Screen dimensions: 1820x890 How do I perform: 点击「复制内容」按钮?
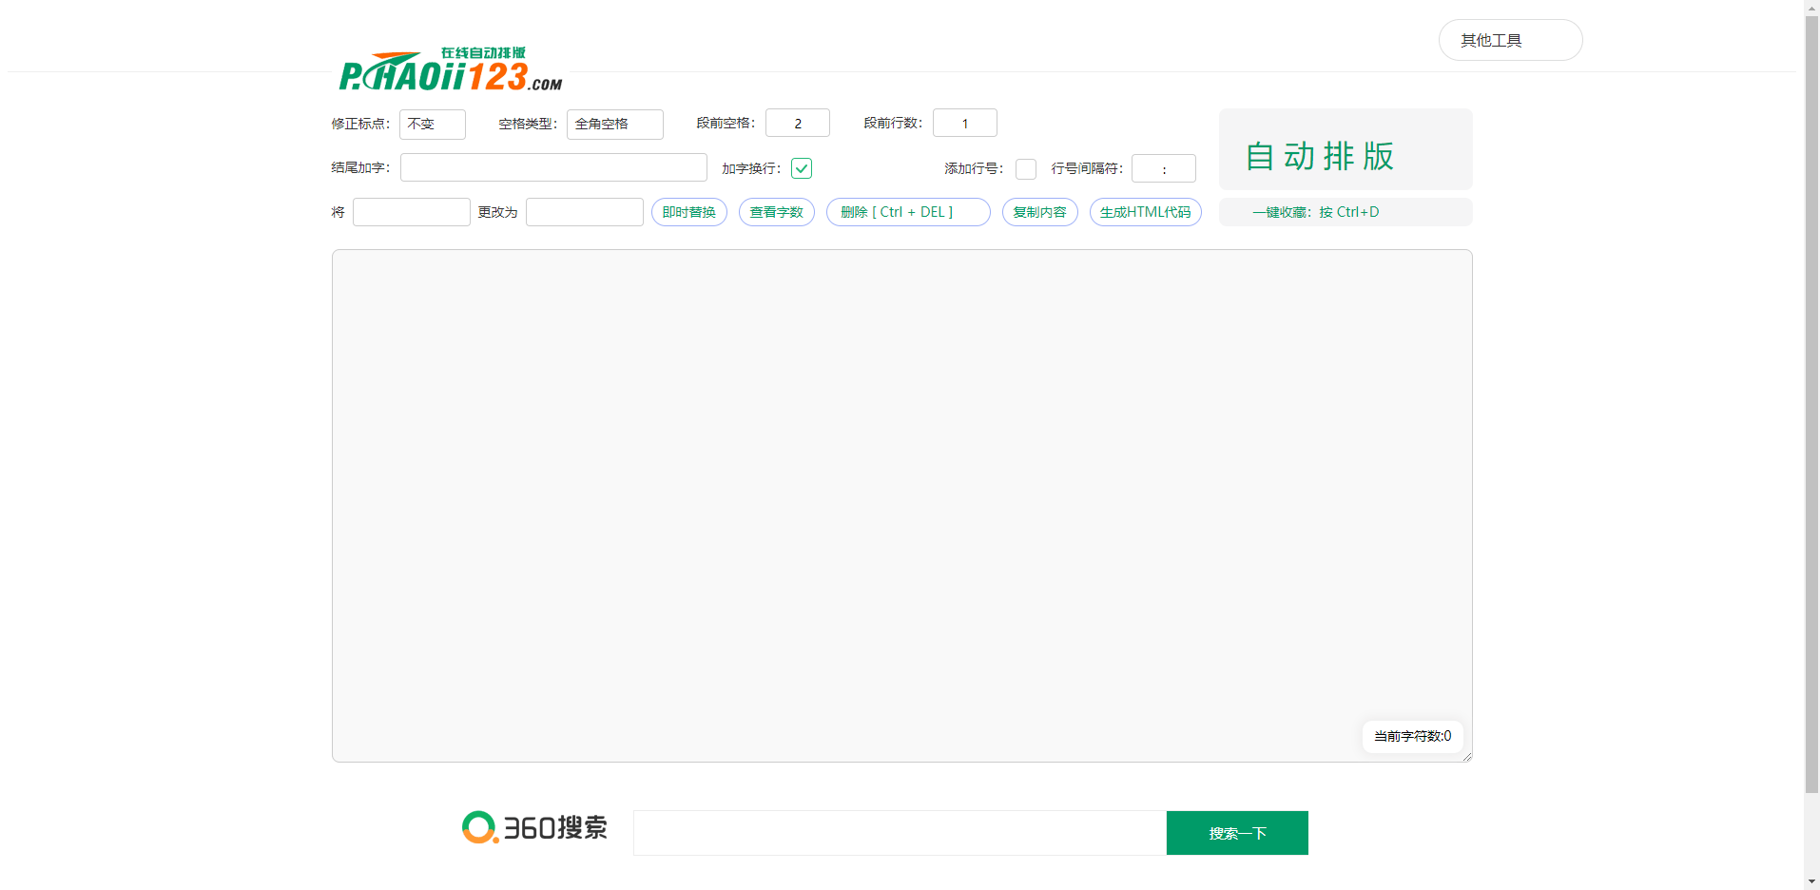tap(1039, 212)
